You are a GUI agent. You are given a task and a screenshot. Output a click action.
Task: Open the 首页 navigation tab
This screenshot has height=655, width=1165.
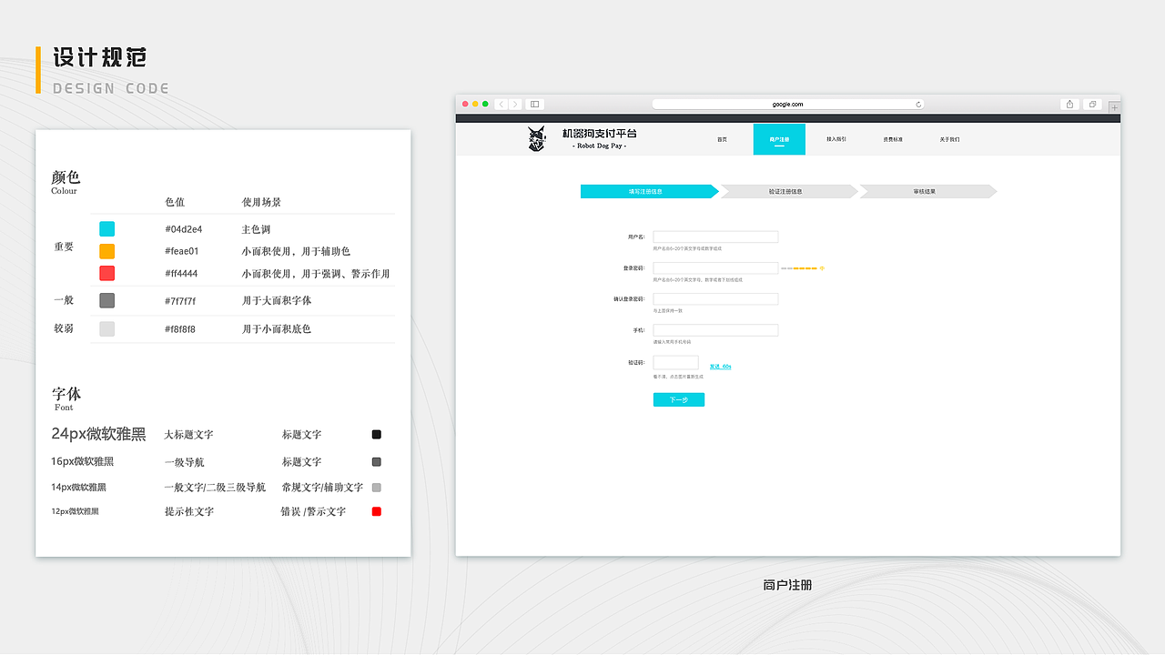pos(722,139)
